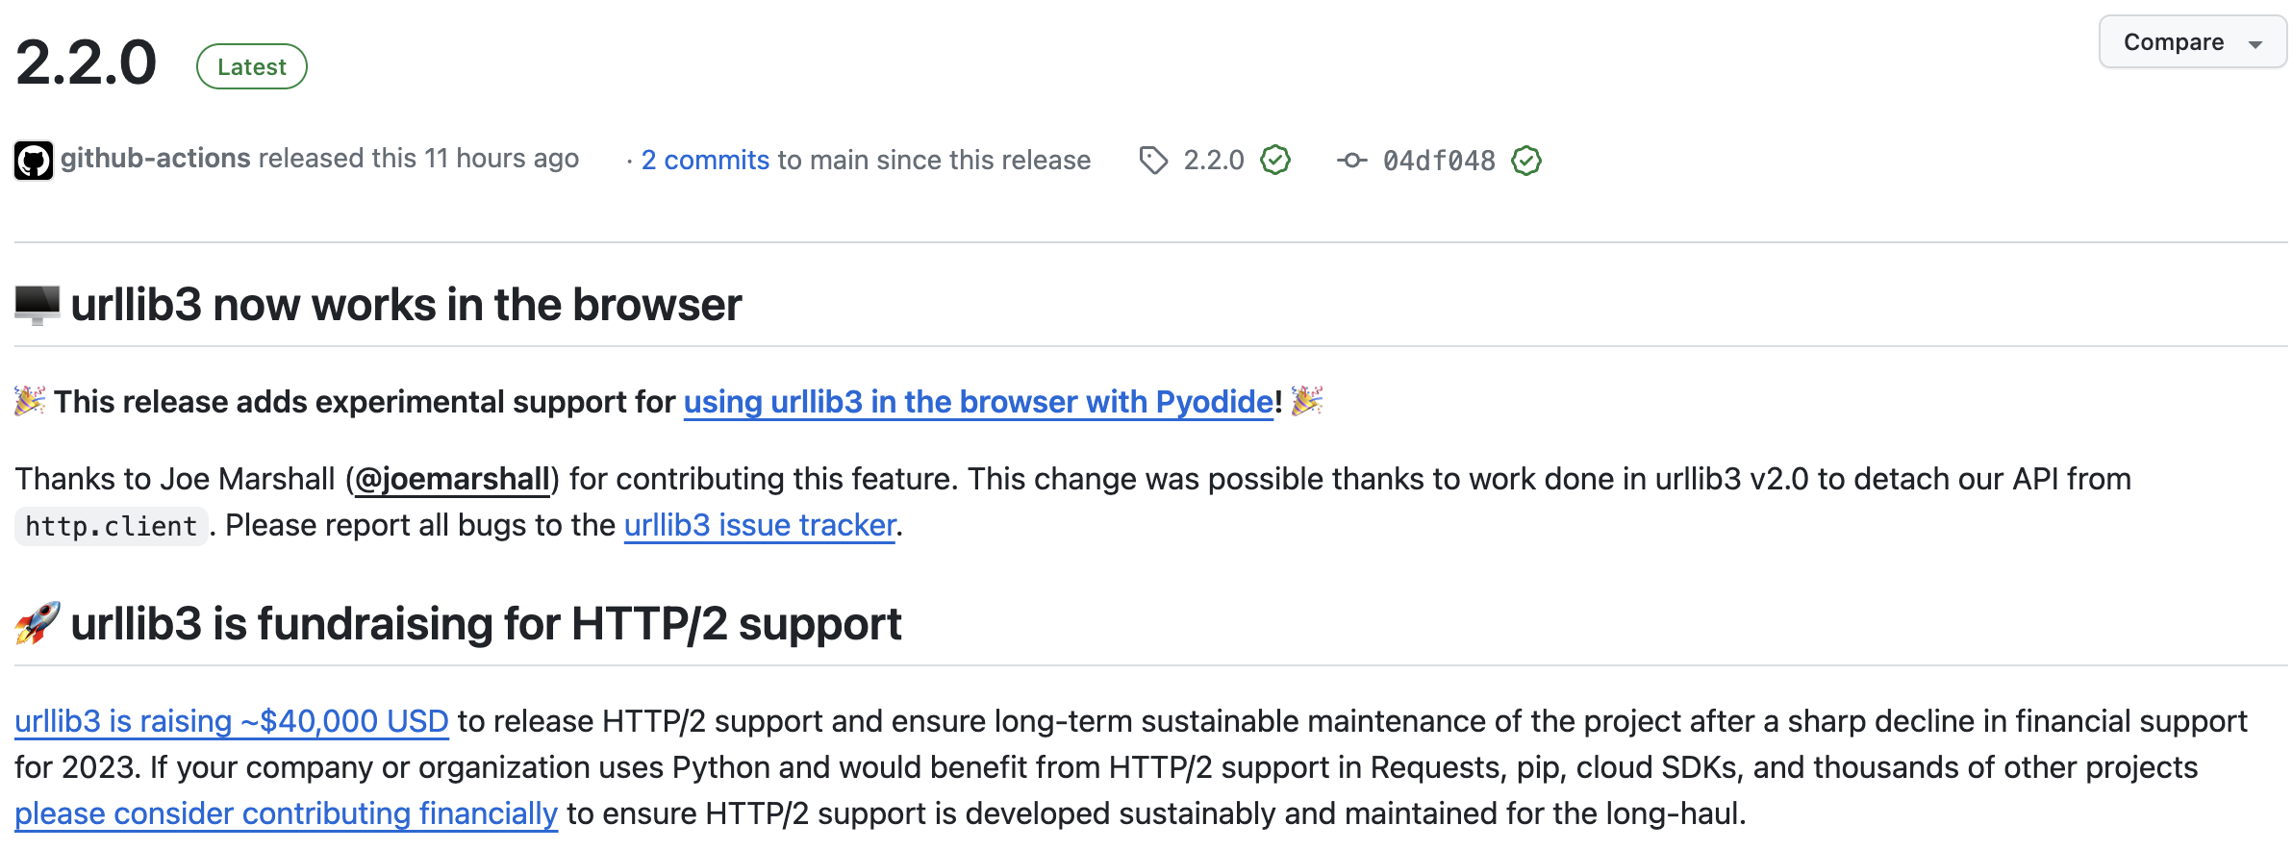
Task: Click the computer emoji in browser heading
Action: [38, 305]
